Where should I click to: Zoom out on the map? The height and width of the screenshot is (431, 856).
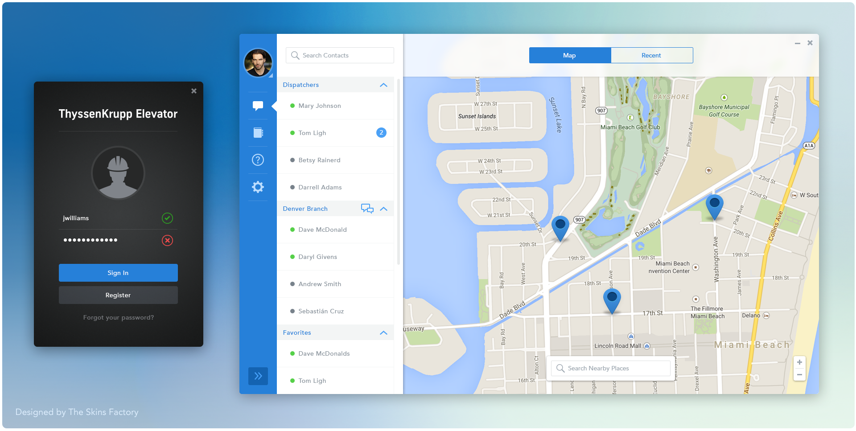point(799,375)
